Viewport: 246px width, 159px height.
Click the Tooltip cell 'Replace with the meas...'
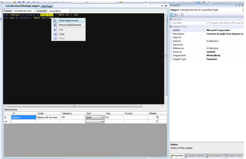click(x=48, y=117)
